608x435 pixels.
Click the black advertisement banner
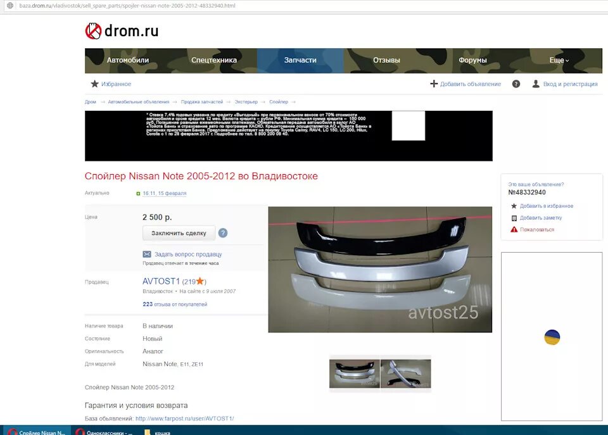(289, 136)
